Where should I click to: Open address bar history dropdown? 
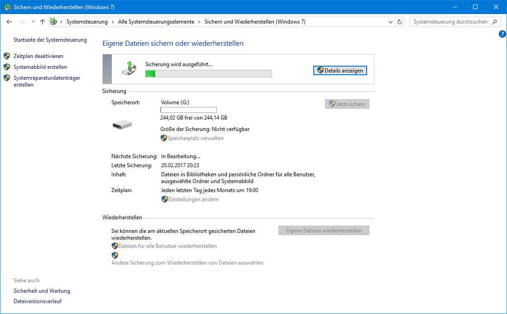[391, 22]
